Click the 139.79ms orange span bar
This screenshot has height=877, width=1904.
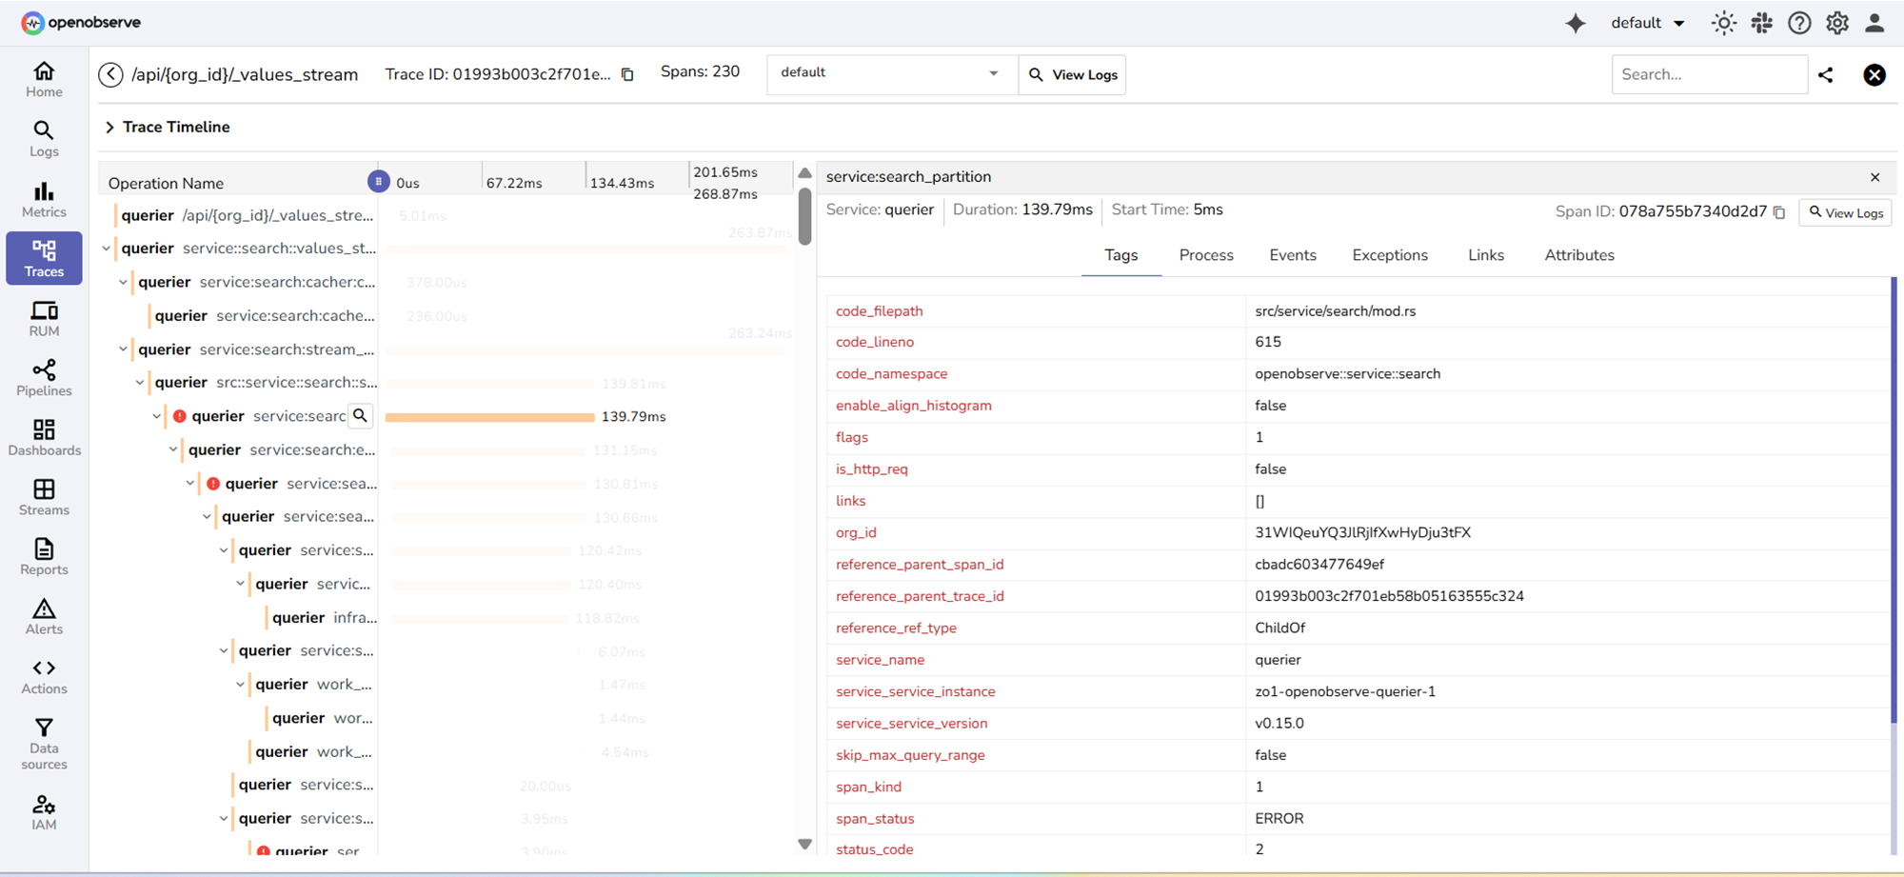(x=489, y=417)
